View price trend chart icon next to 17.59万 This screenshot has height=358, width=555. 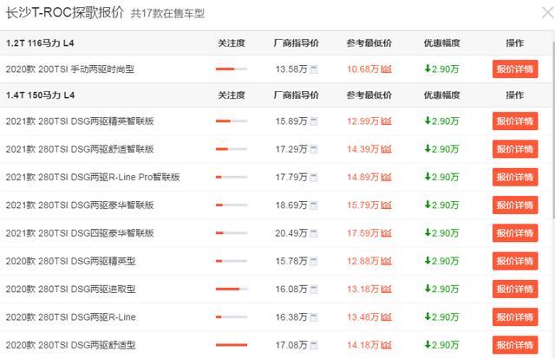[387, 233]
